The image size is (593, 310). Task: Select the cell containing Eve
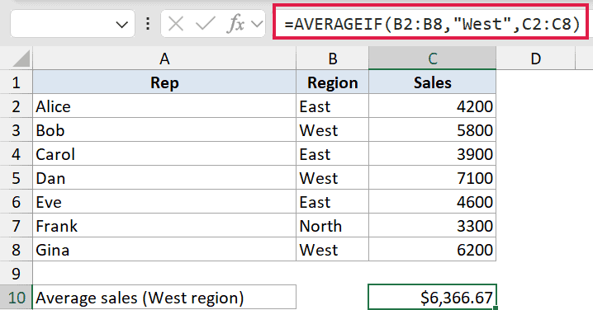pyautogui.click(x=164, y=202)
